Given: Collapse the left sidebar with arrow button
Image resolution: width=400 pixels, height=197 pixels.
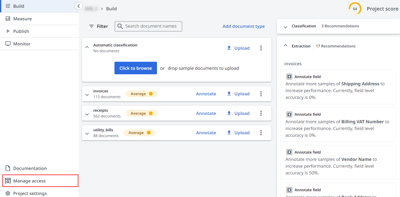Looking at the screenshot, I should pyautogui.click(x=78, y=6).
